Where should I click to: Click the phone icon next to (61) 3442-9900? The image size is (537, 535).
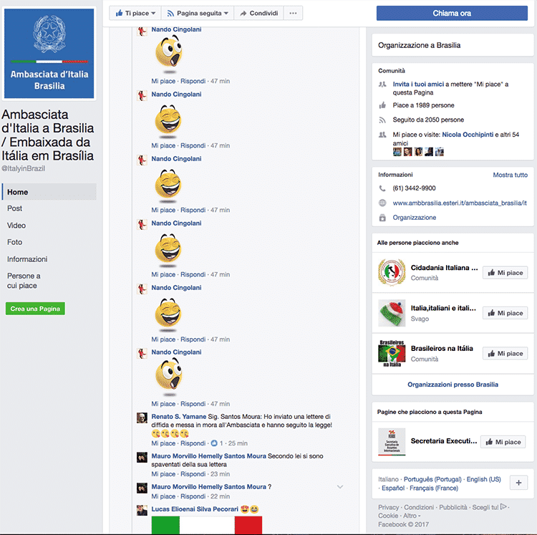[382, 188]
